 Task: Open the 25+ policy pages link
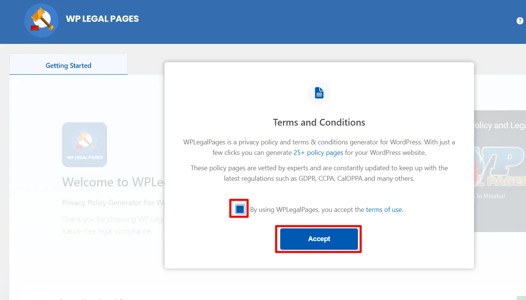[318, 153]
